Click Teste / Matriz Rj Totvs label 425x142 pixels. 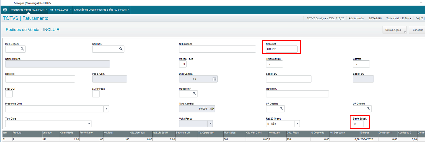click(399, 18)
